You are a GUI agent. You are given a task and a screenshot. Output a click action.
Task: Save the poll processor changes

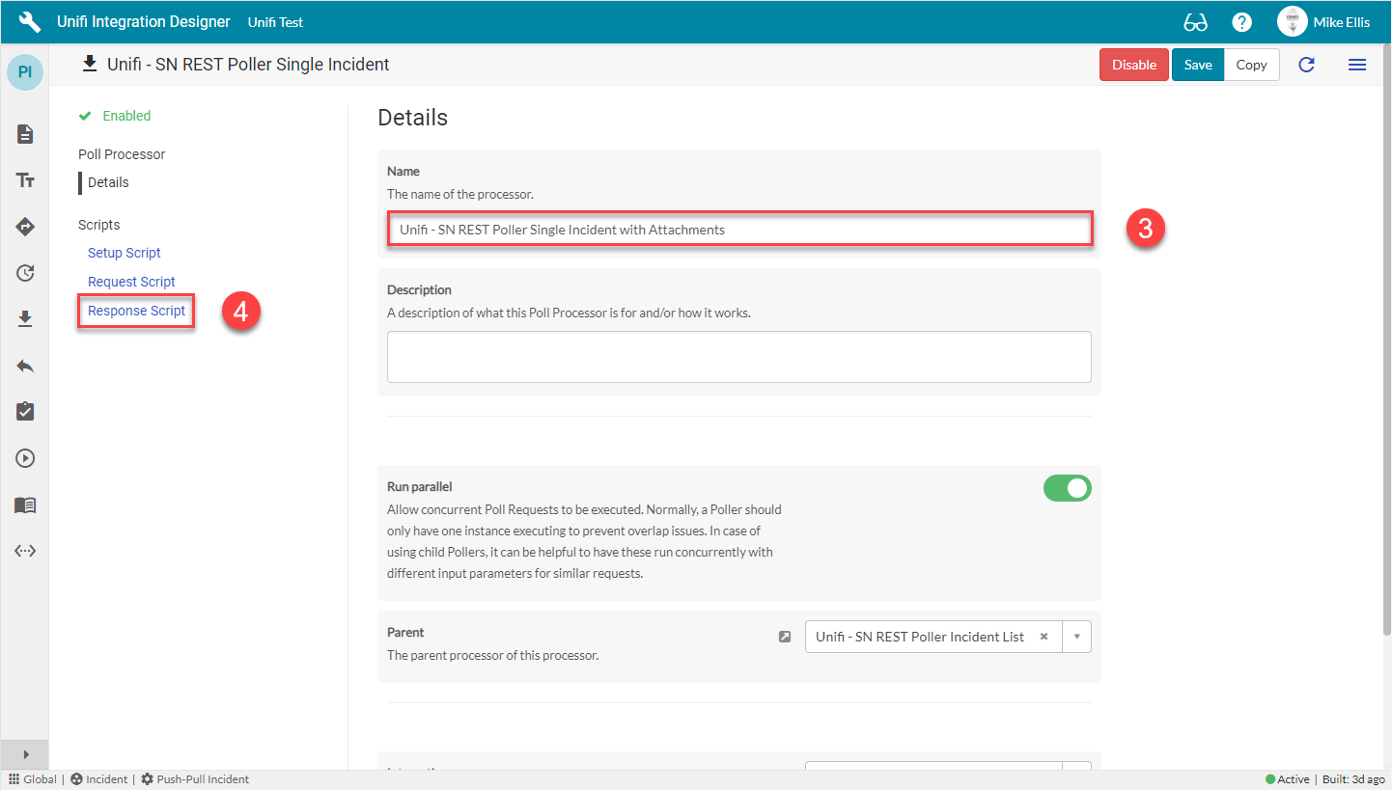tap(1197, 65)
